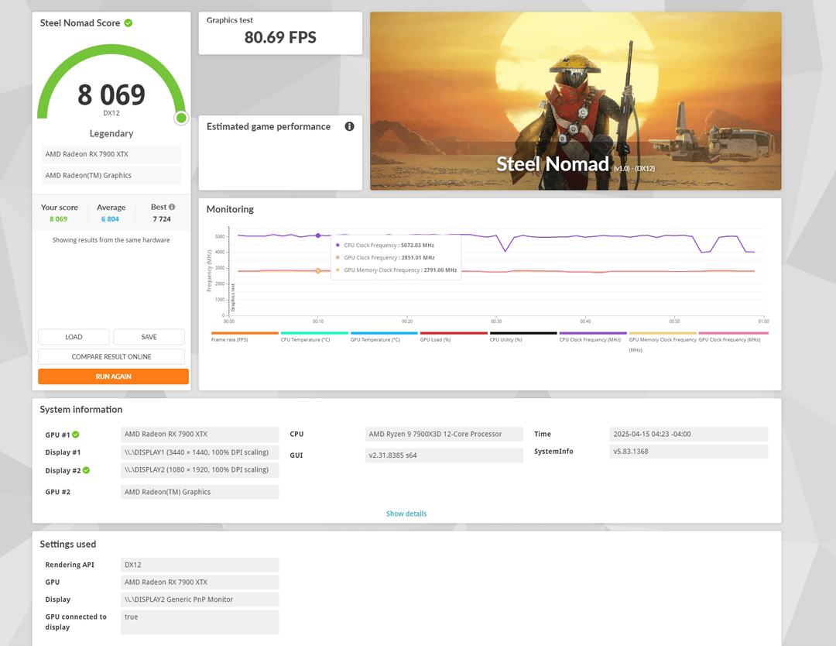Click the Time field 2025-04-15 04:23
This screenshot has width=836, height=646.
tap(688, 435)
